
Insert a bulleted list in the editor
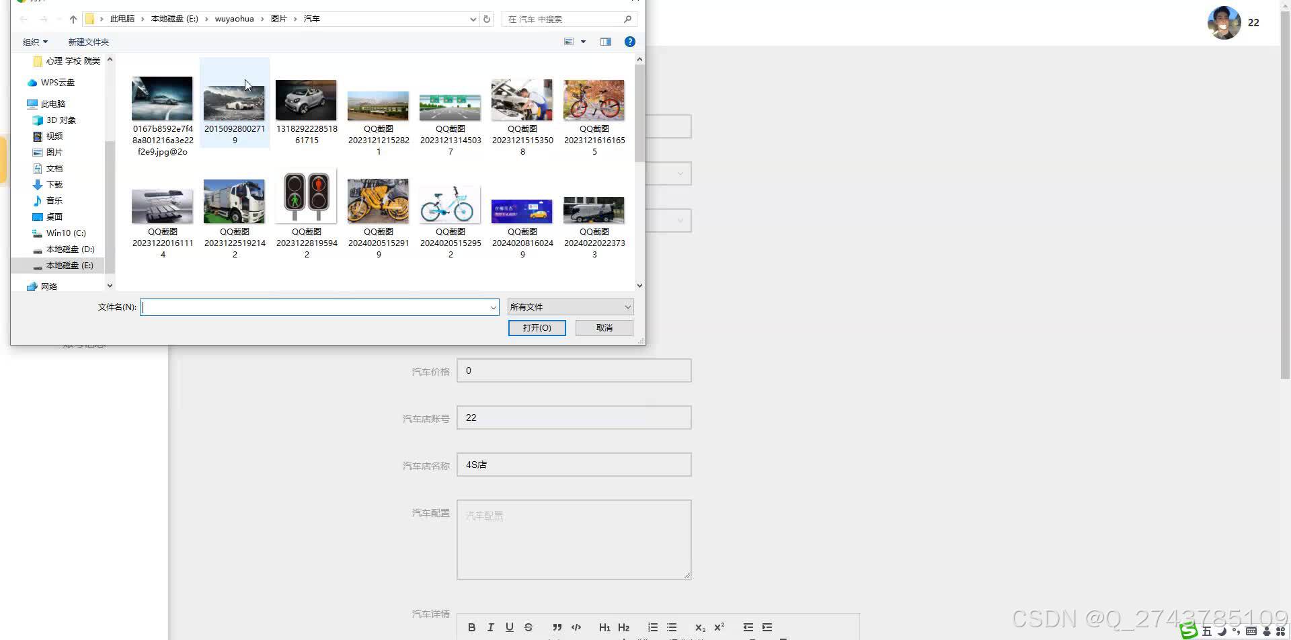pyautogui.click(x=672, y=627)
